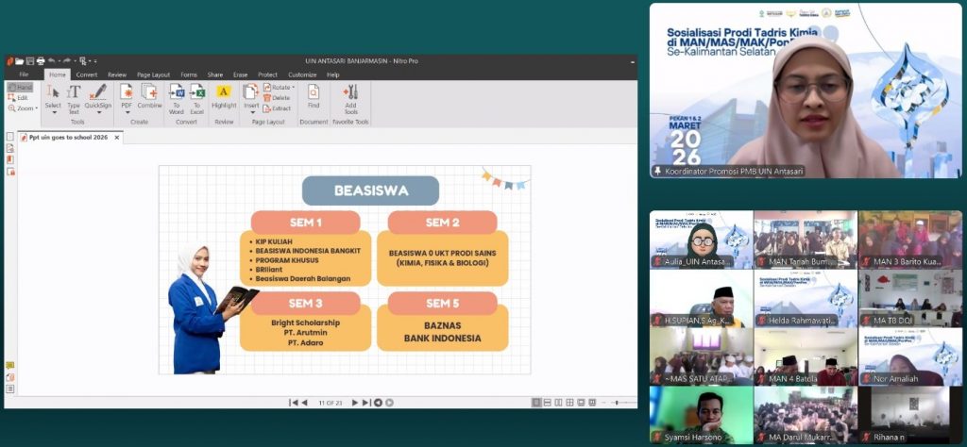Select the MAN 3 Barito Kuala participant tile
This screenshot has width=967, height=447.
click(910, 240)
